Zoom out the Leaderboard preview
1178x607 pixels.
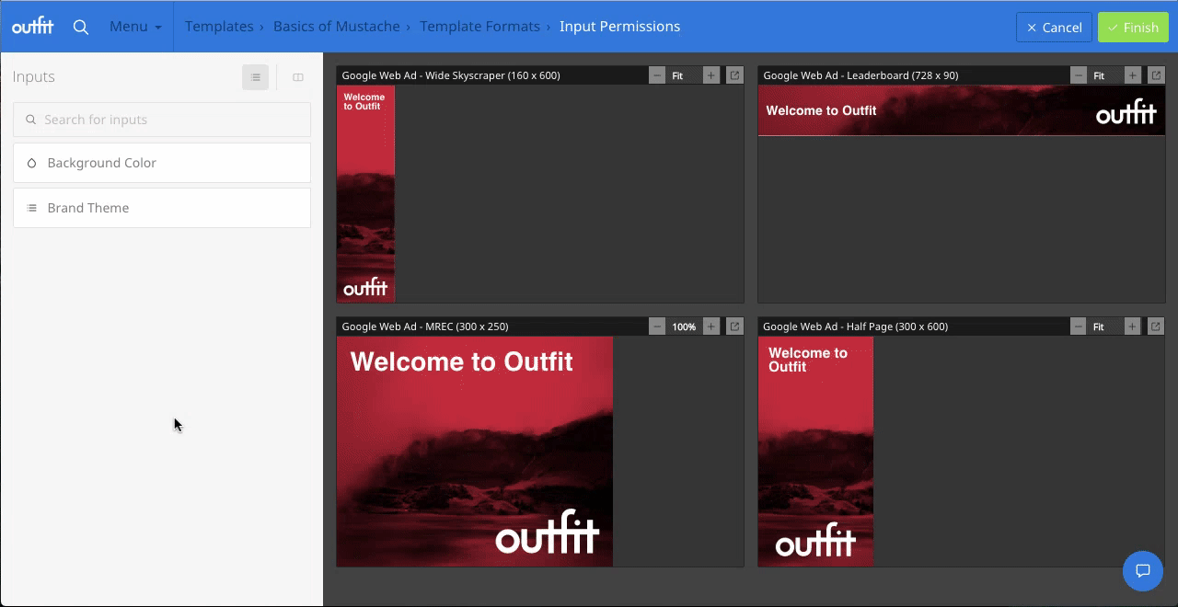[1079, 75]
